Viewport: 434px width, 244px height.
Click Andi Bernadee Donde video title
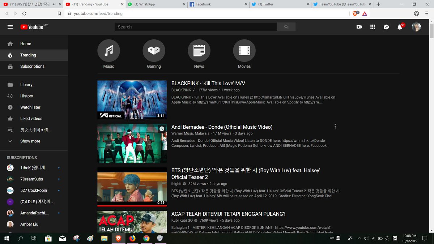222,127
